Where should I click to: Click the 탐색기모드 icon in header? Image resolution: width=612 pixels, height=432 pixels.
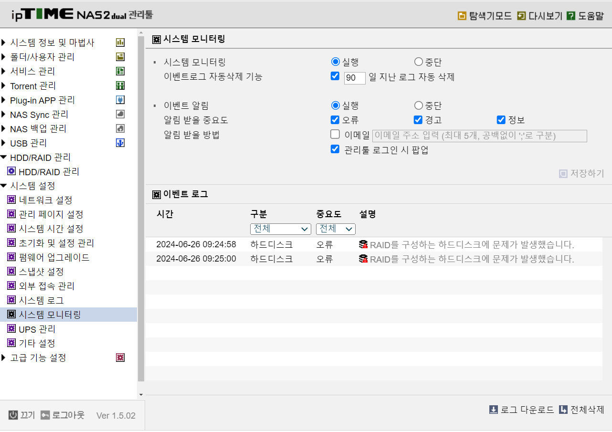pos(462,16)
